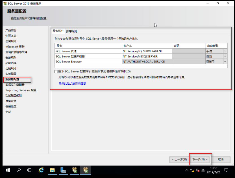
Task: Click 取消 button
Action: [221, 160]
